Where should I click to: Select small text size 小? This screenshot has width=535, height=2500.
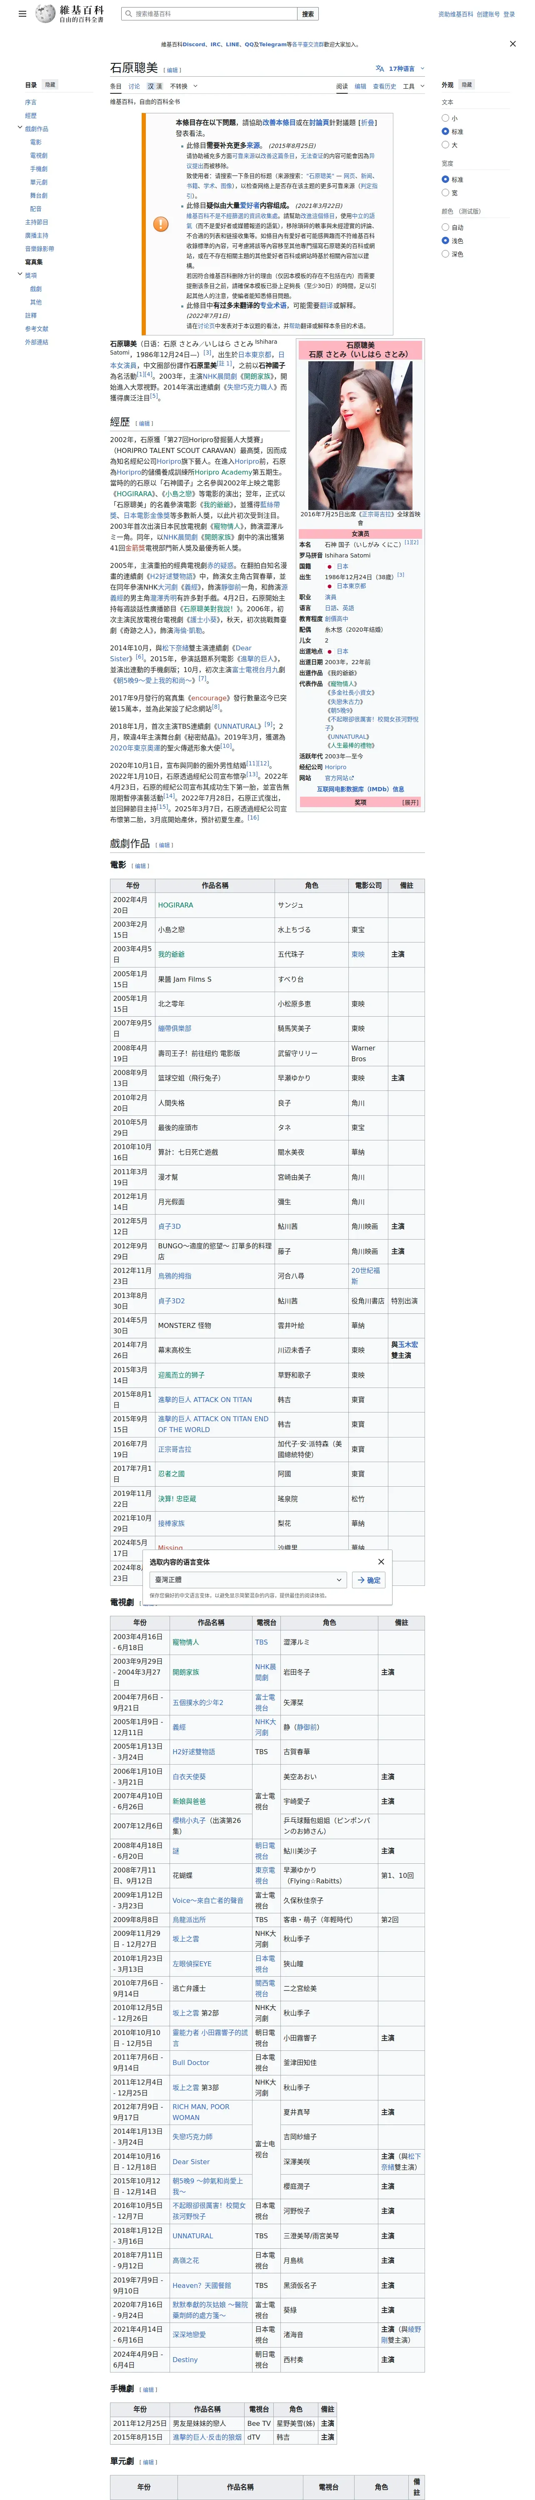point(446,118)
